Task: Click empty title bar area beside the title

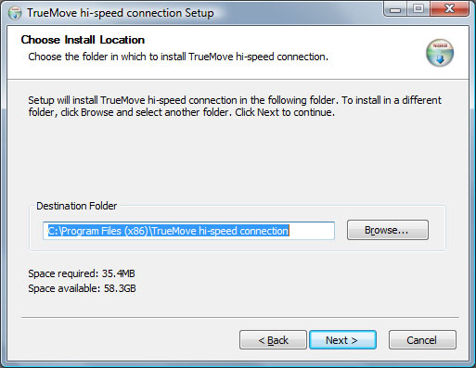Action: click(x=297, y=13)
